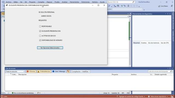175x98 pixels.
Task: Open the Analizar menu
Action: click(65, 2)
